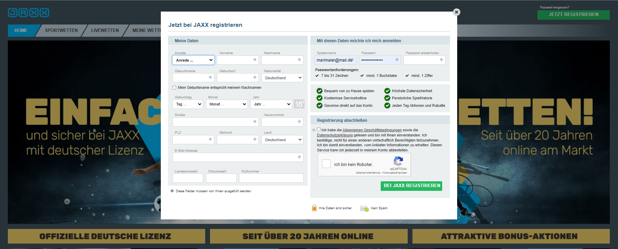Open the Allgemeinen Geschäftsbedingungen link
Screen dimensions: 618x249
tap(372, 130)
